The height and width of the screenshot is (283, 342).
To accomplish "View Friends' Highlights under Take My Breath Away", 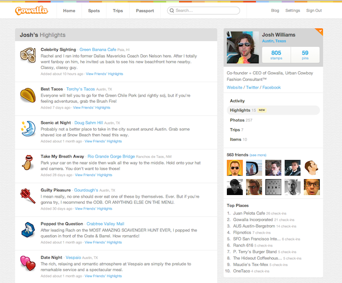I will [x=93, y=175].
